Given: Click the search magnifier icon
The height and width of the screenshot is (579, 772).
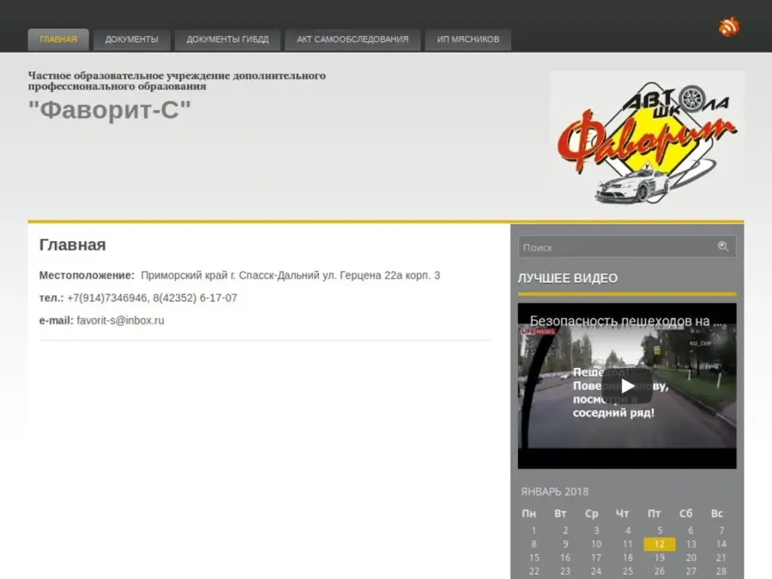Looking at the screenshot, I should point(723,247).
